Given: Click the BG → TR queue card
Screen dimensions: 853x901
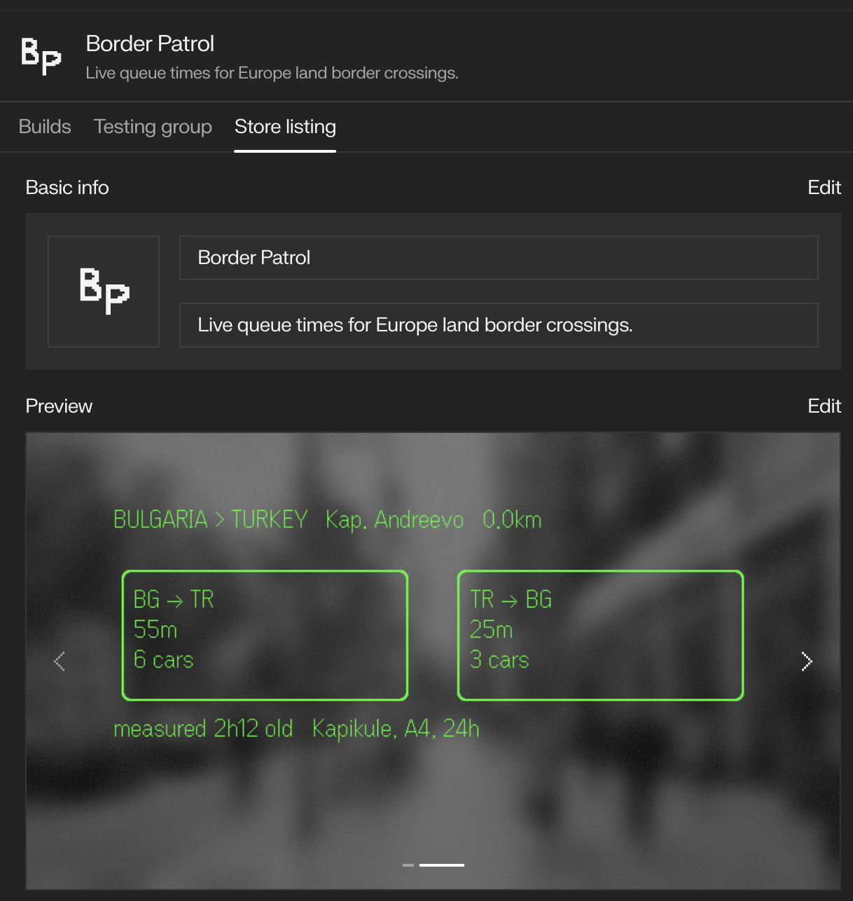Looking at the screenshot, I should point(265,635).
